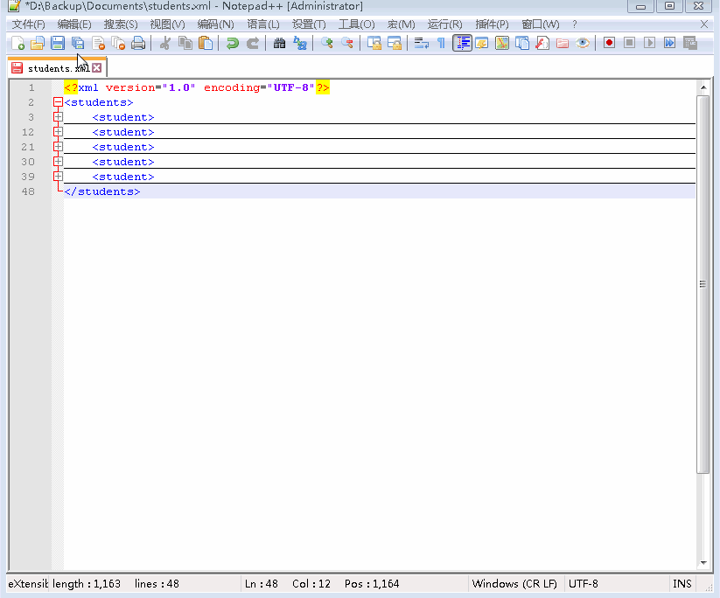720x598 pixels.
Task: Open the 工具(O) menu
Action: pyautogui.click(x=356, y=24)
